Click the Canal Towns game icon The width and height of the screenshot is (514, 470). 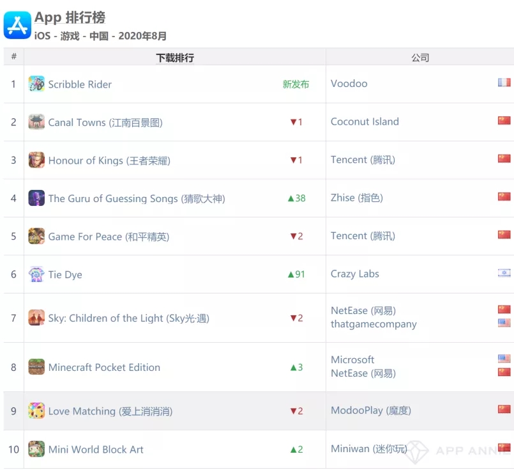36,122
